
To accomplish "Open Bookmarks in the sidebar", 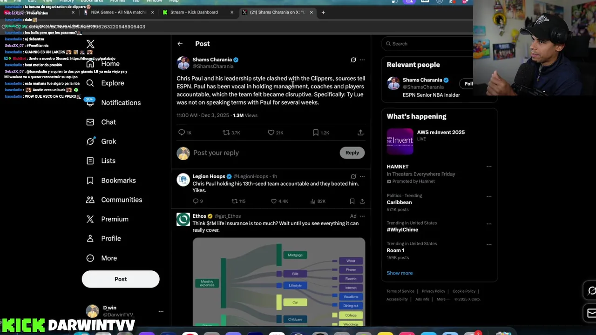I will pyautogui.click(x=111, y=181).
